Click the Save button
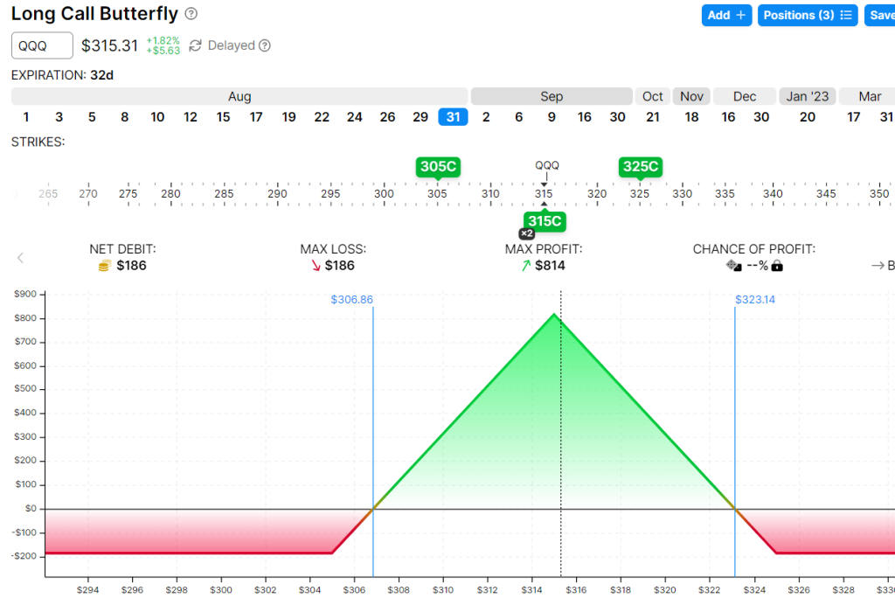 click(880, 15)
